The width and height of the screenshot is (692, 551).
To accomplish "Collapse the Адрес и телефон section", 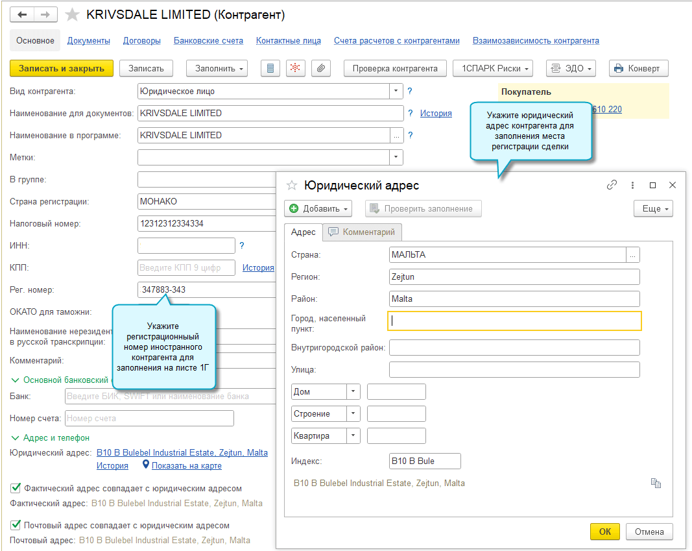I will click(15, 438).
